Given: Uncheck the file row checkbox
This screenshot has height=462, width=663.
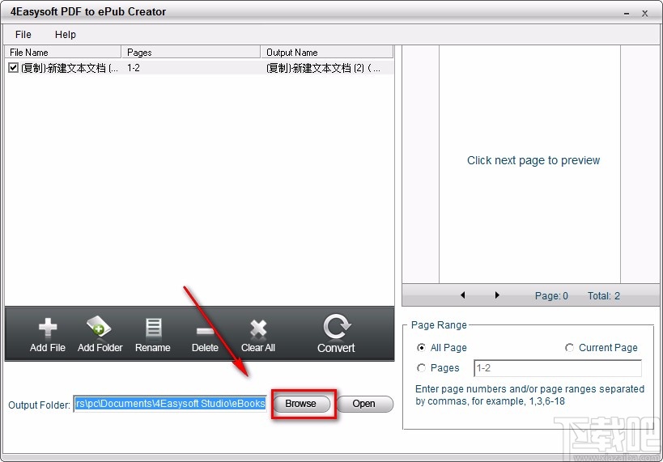Looking at the screenshot, I should (x=13, y=68).
